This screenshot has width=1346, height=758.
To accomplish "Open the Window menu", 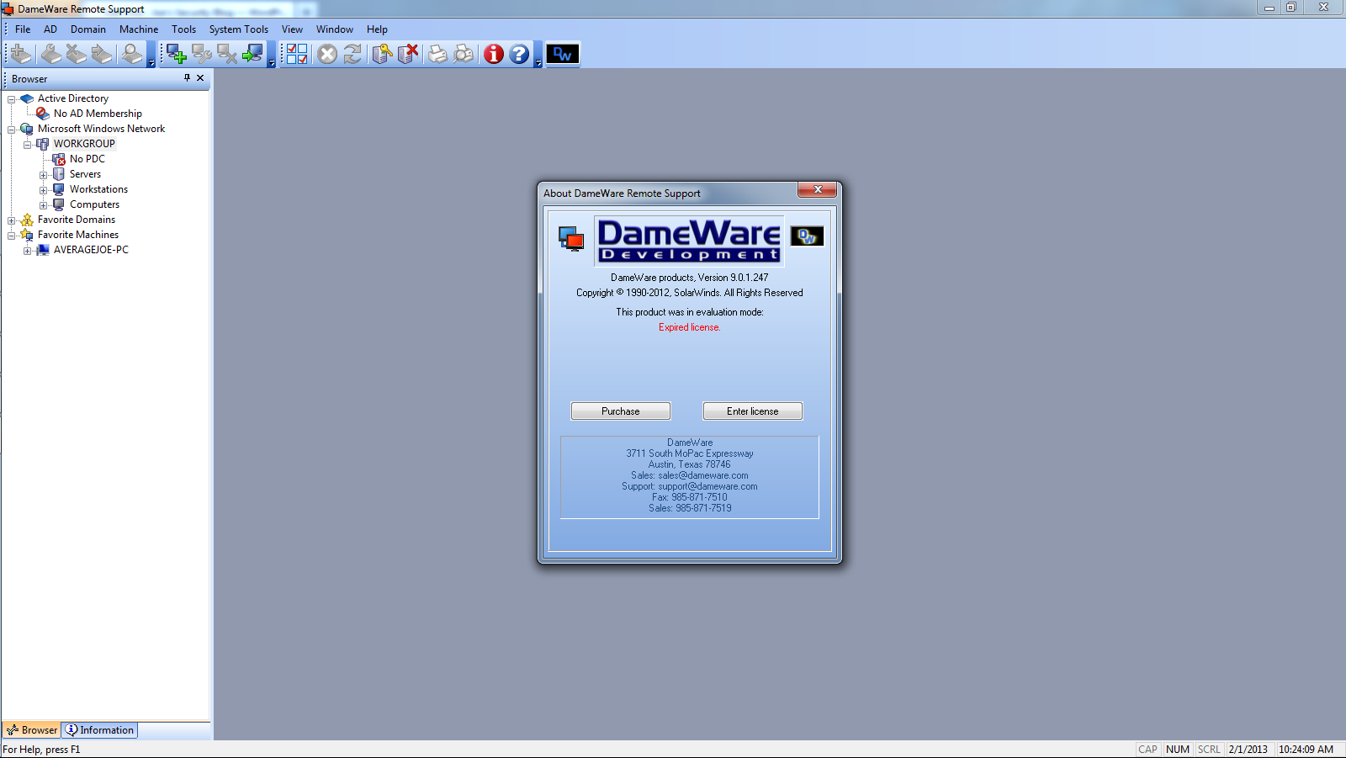I will pos(335,29).
